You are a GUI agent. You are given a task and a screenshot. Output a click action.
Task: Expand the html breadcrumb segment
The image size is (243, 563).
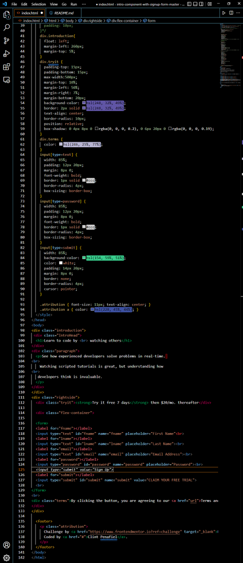tap(51, 21)
